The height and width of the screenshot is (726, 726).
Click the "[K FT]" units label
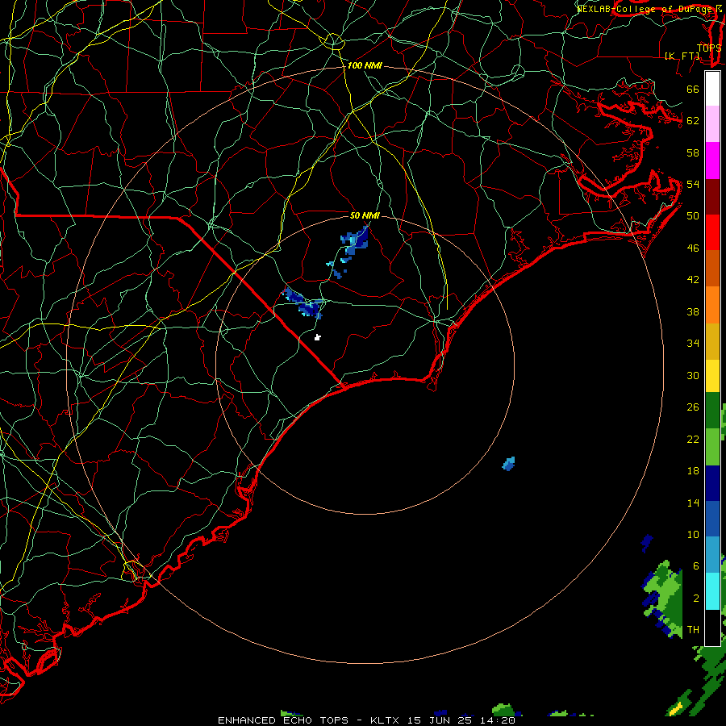tap(682, 56)
